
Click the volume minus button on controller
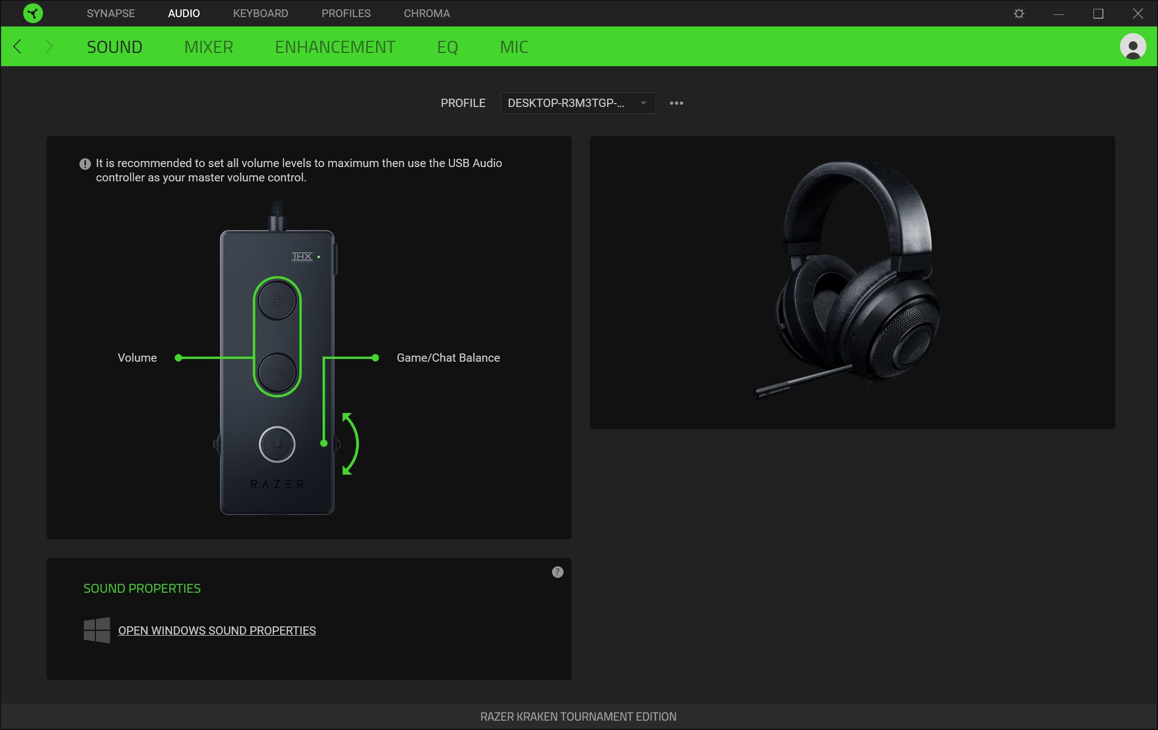tap(277, 372)
